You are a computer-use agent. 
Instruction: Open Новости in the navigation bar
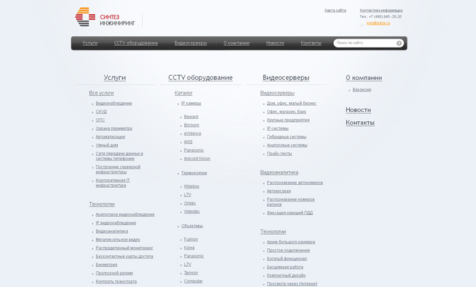(275, 43)
